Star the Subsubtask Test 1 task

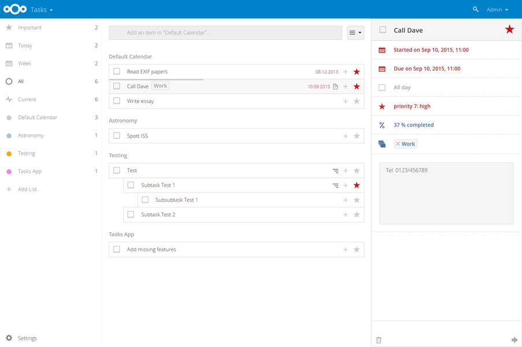coord(357,200)
